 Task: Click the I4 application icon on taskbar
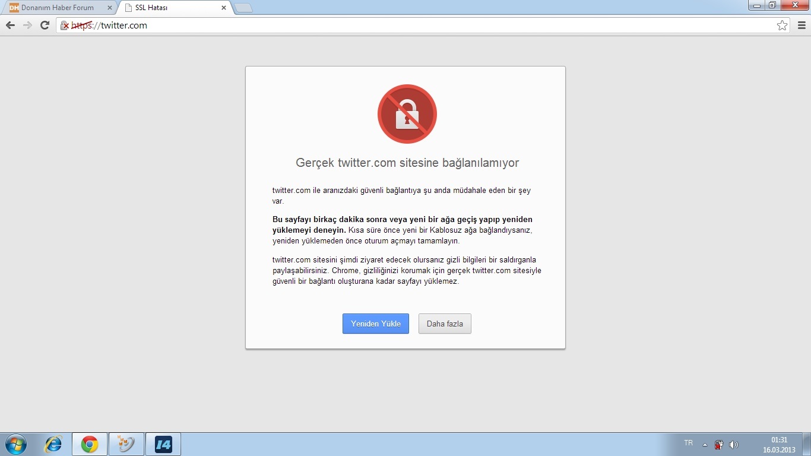coord(162,444)
